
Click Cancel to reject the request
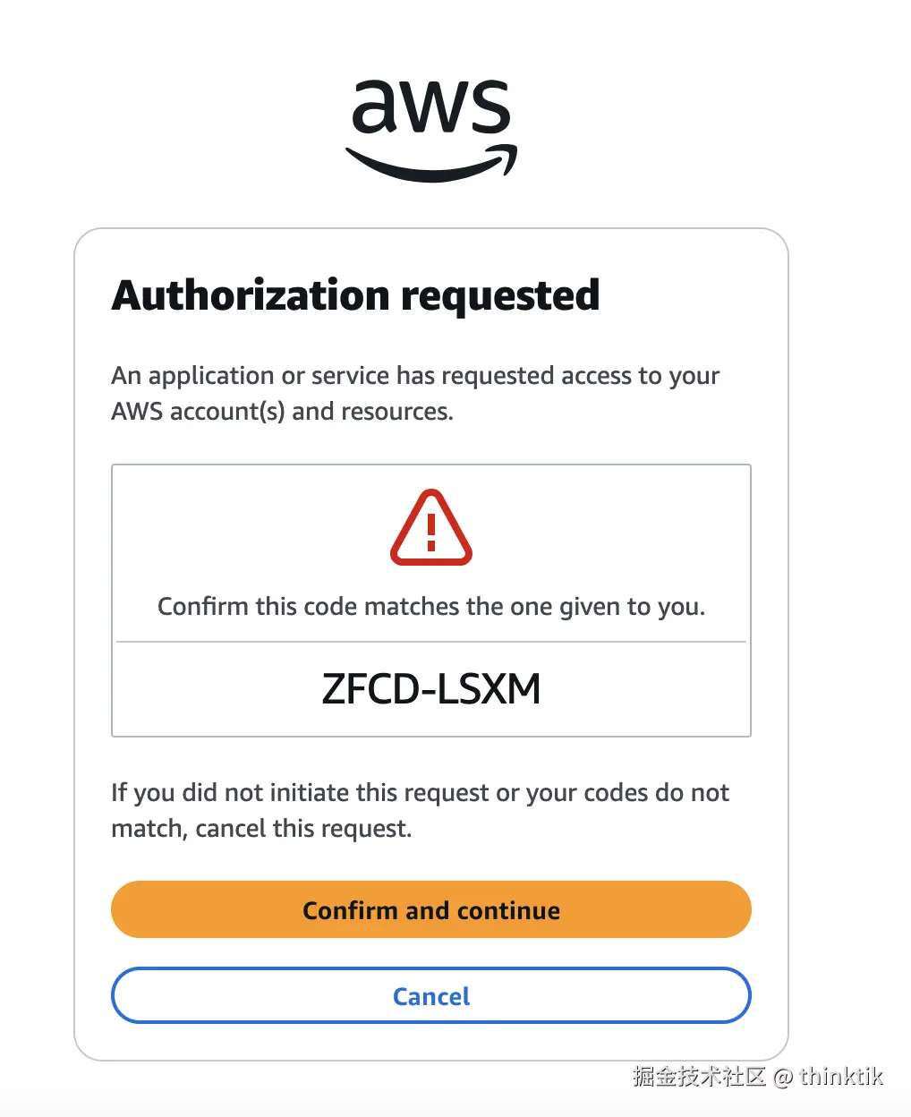click(x=430, y=995)
